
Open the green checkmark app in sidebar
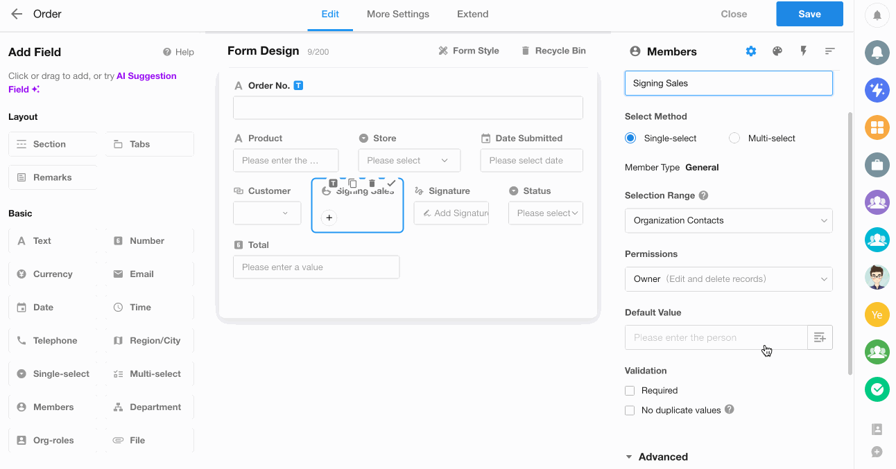(x=877, y=389)
